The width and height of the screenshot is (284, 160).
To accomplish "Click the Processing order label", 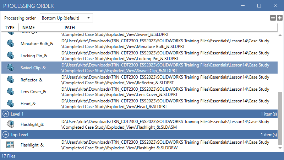I will click(20, 18).
